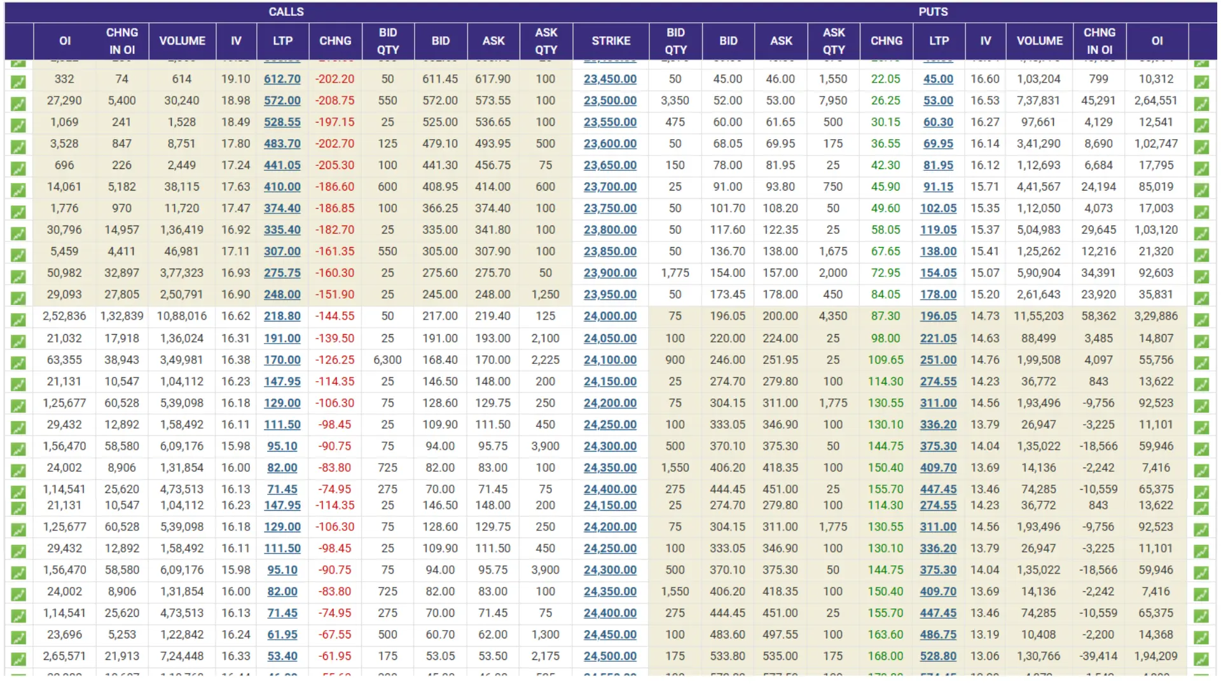Screen dimensions: 1221x686
Task: Click the PUTS section heading
Action: click(x=933, y=12)
